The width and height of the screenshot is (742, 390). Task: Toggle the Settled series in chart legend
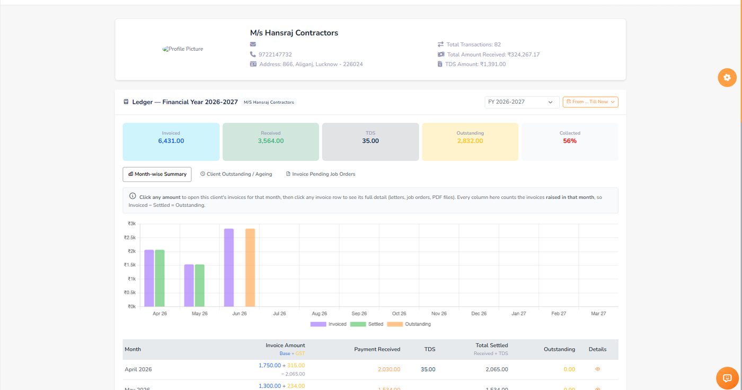[x=367, y=324]
